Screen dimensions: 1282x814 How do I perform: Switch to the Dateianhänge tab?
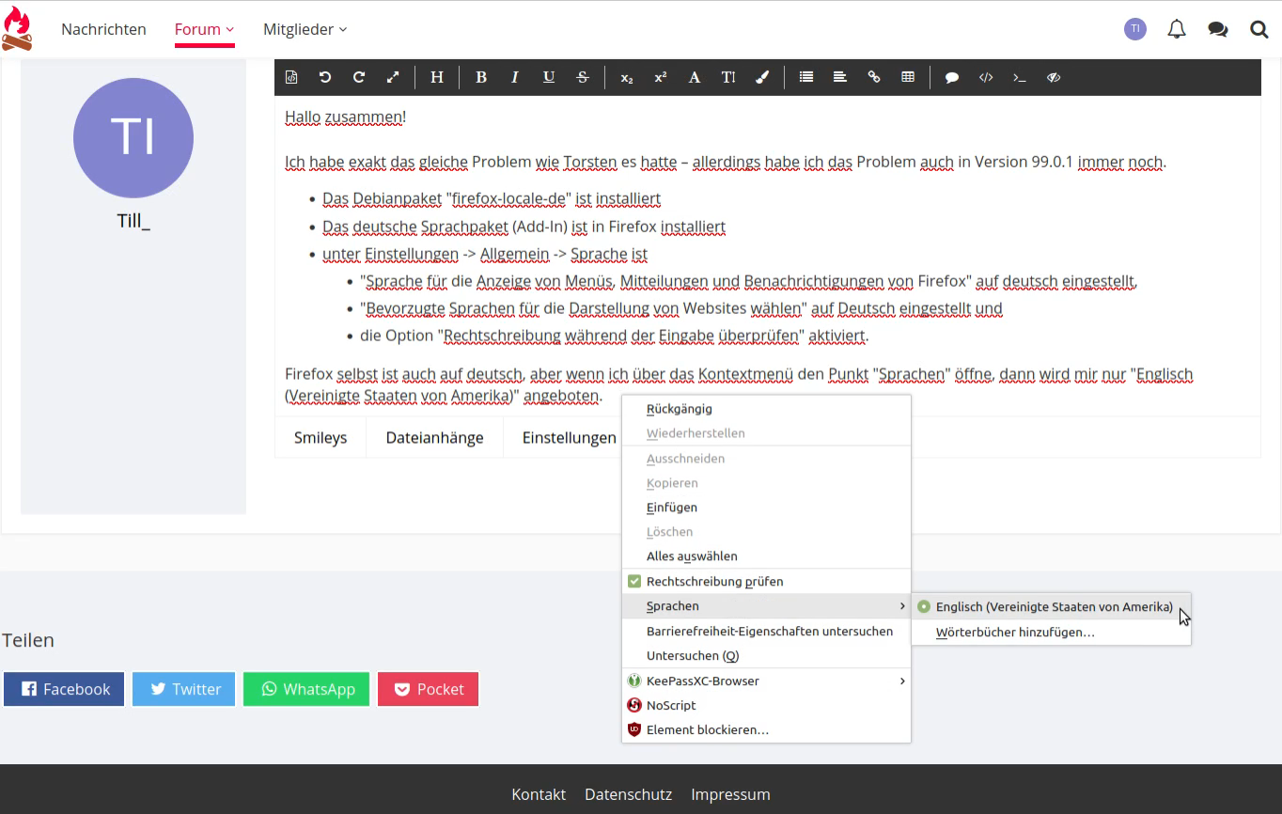click(x=434, y=438)
